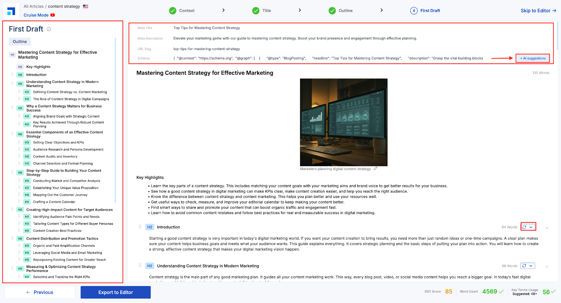Click the drag handle beside Introduction heading
Image resolution: width=561 pixels, height=303 pixels.
[x=140, y=227]
